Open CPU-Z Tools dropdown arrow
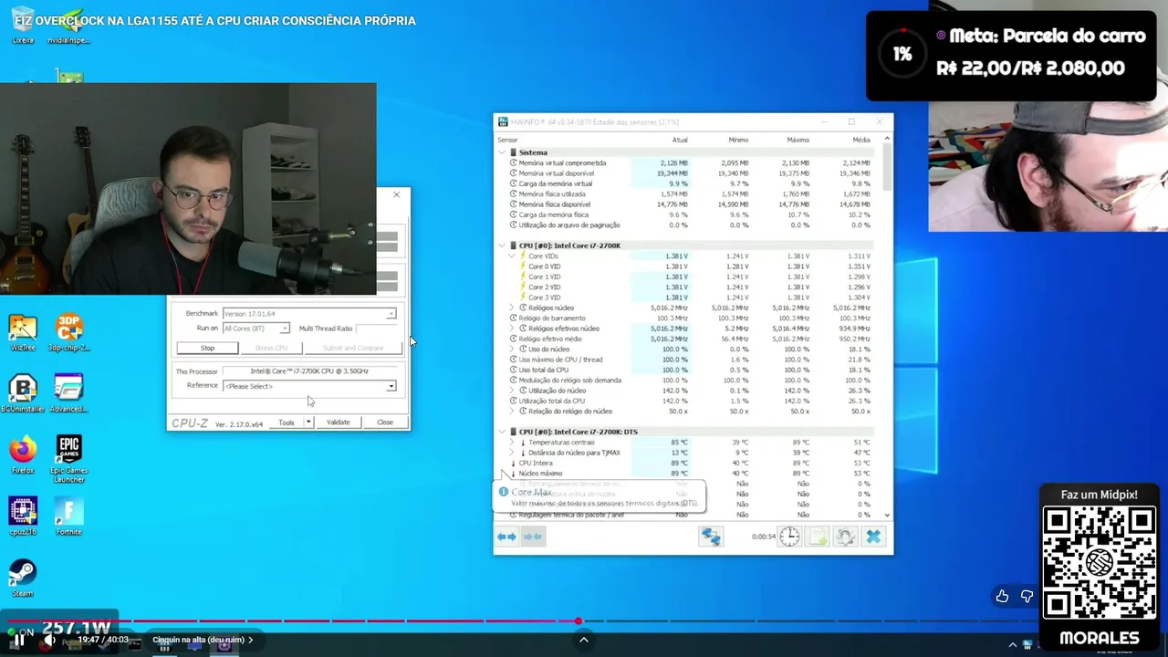 click(308, 422)
